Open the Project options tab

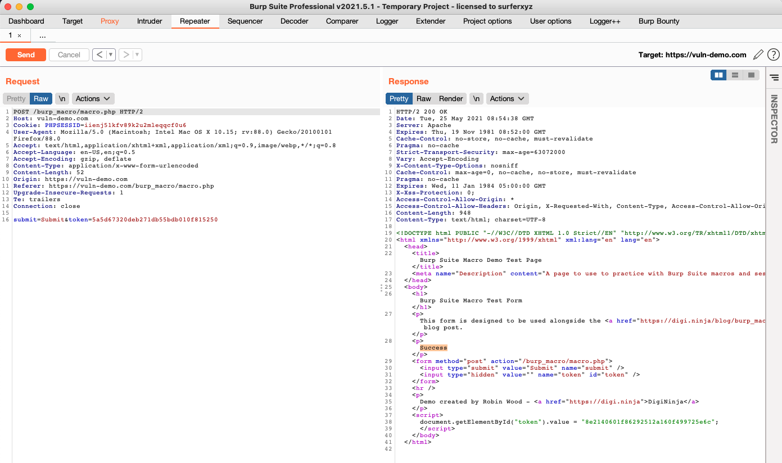click(487, 21)
